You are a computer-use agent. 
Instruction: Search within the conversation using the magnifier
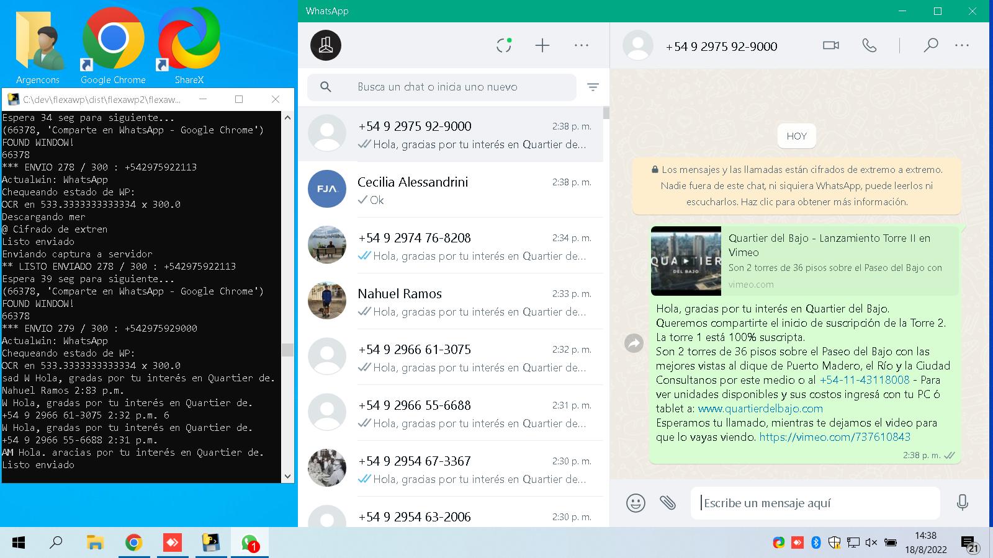tap(930, 45)
